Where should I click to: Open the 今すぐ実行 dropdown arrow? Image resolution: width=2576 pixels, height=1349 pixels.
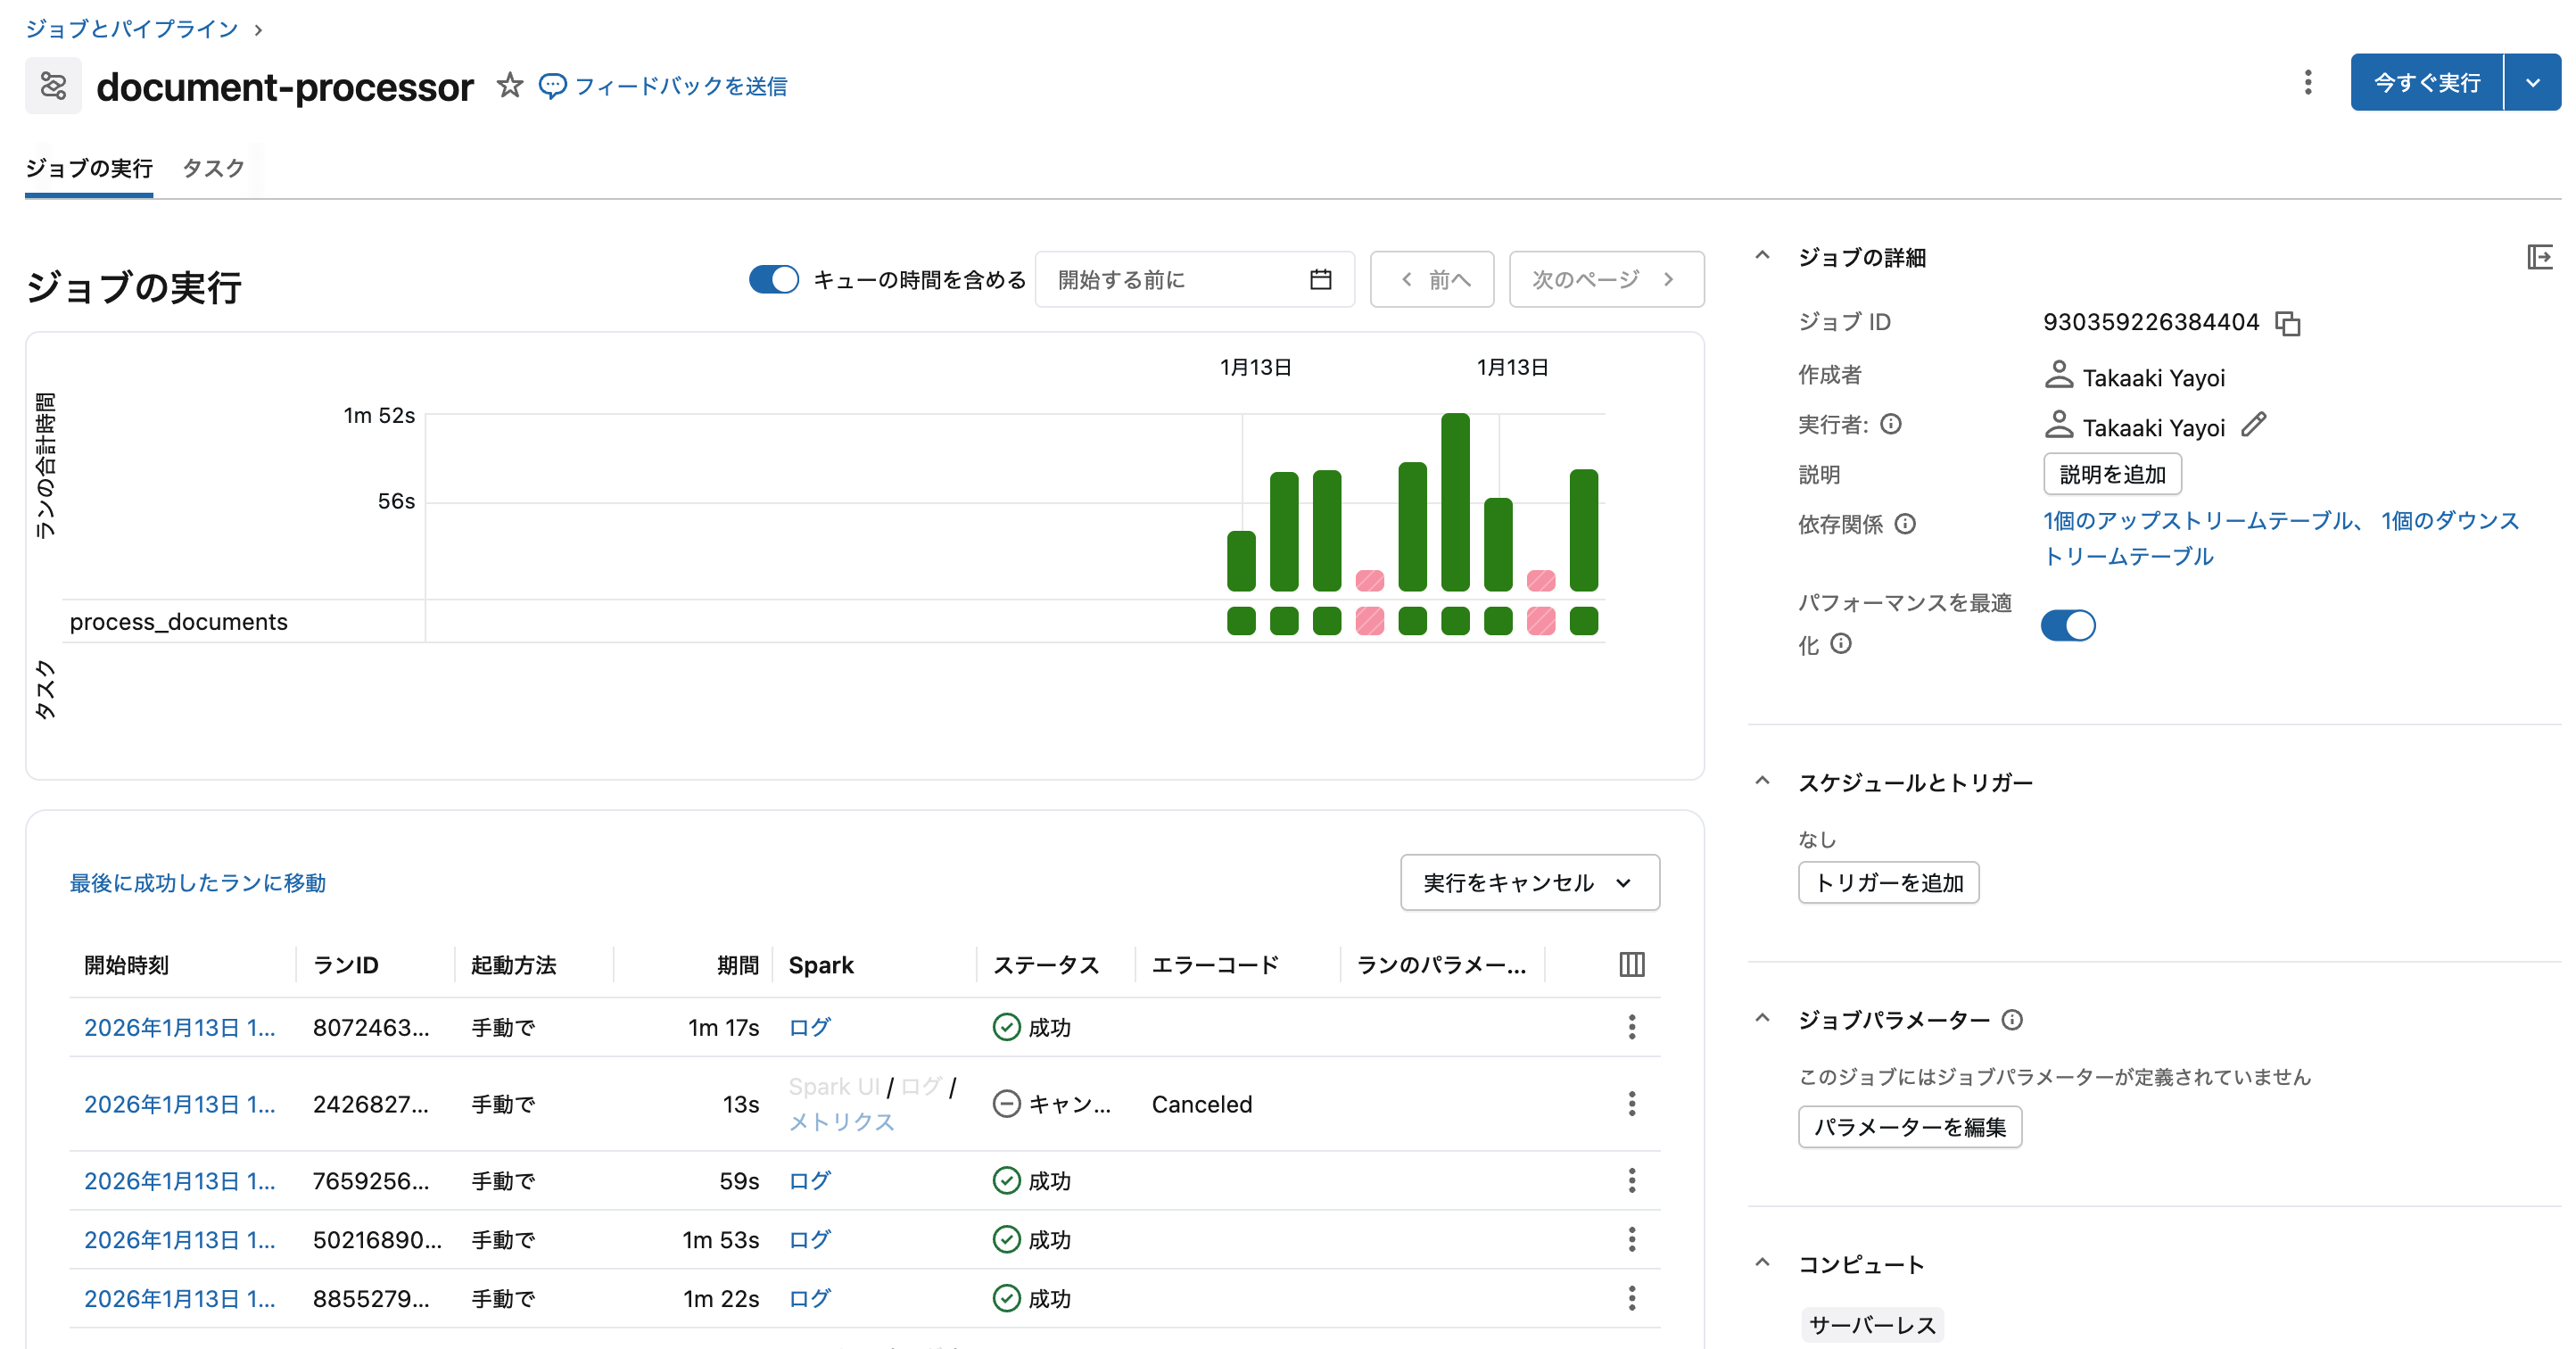[2533, 82]
